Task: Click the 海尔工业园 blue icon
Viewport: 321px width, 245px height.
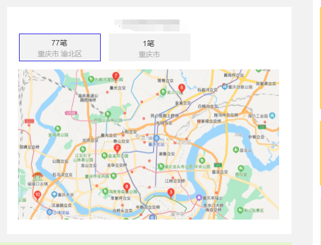Action: tap(272, 115)
